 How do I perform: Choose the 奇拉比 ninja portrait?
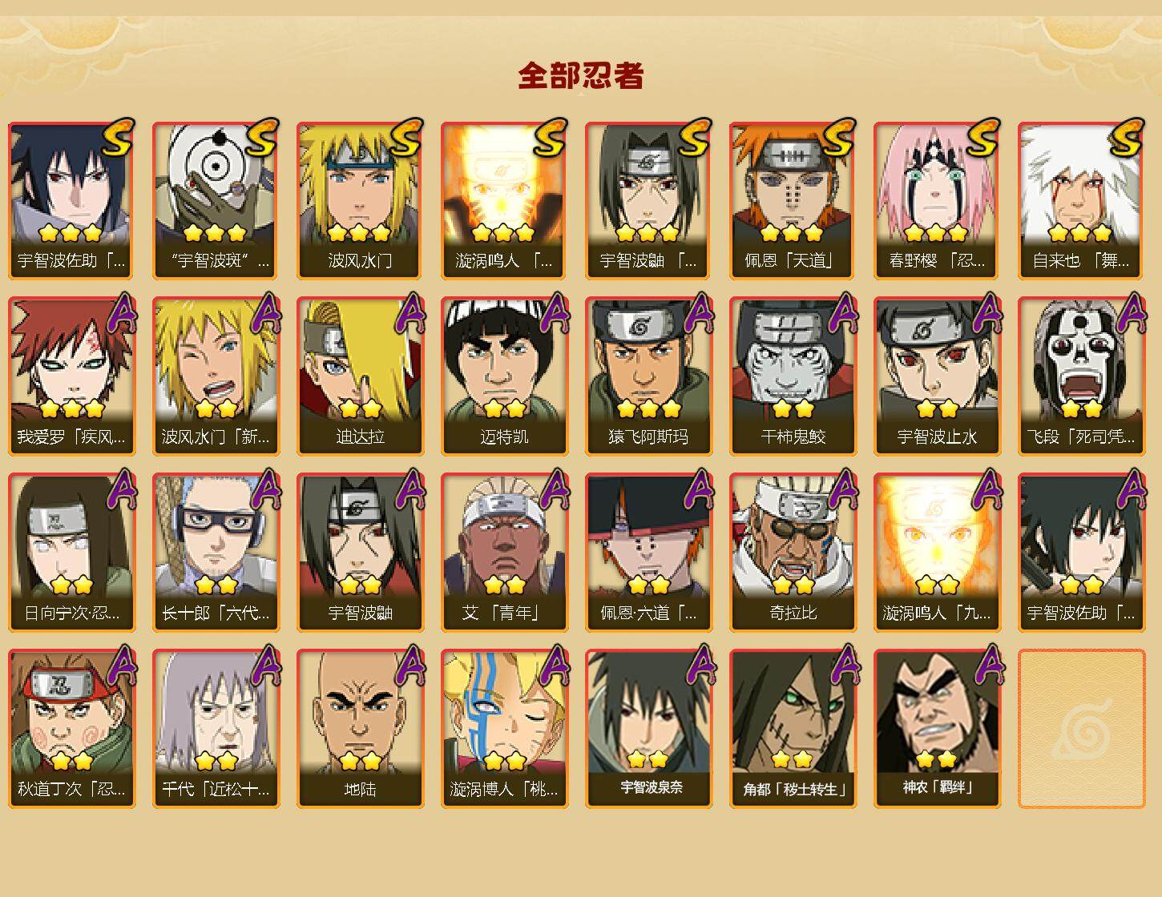pyautogui.click(x=793, y=553)
